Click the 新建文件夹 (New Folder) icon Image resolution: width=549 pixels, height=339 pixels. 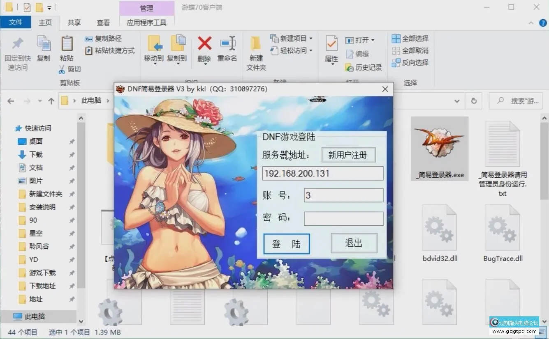[x=255, y=51]
